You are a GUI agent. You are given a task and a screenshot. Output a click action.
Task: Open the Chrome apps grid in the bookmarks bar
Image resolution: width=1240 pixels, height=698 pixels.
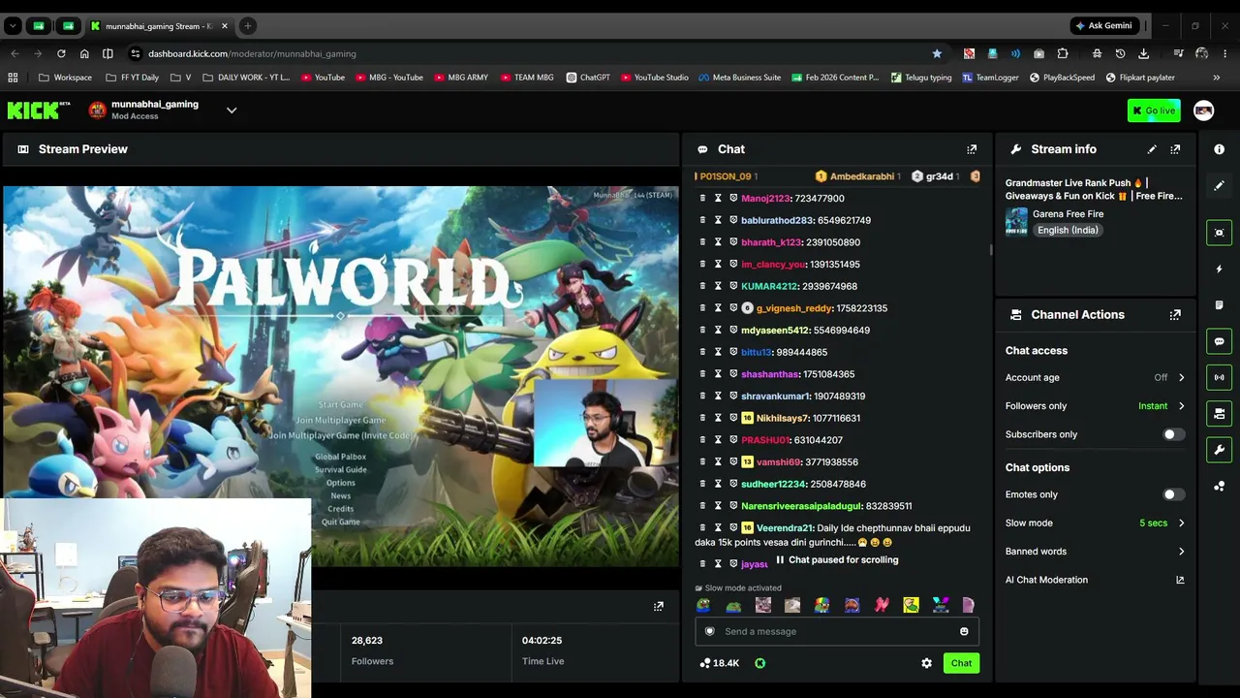pyautogui.click(x=13, y=78)
